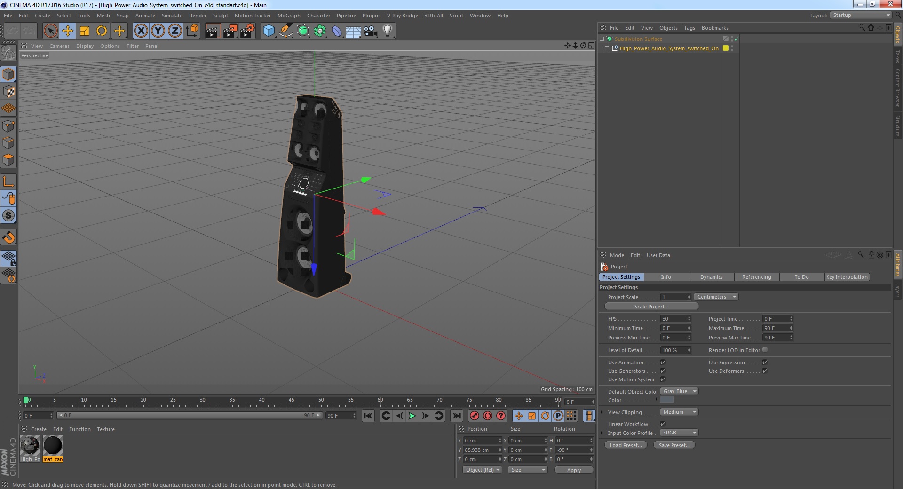Open the Size mode dropdown

coord(528,470)
